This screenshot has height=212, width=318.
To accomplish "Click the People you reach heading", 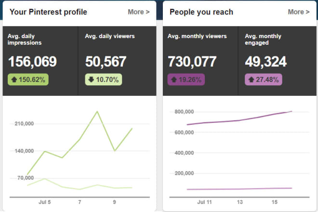I will coord(201,12).
